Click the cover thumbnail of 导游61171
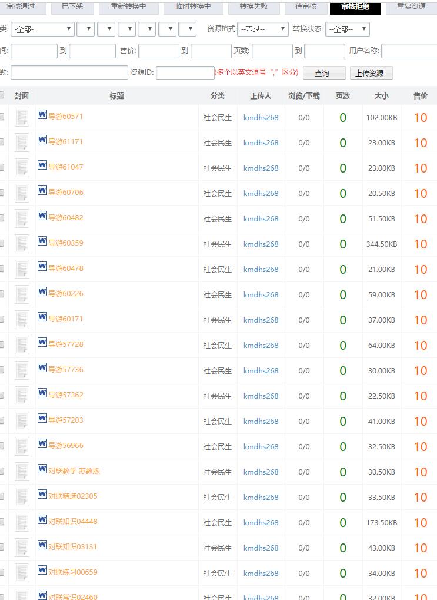This screenshot has width=437, height=600. tap(22, 142)
